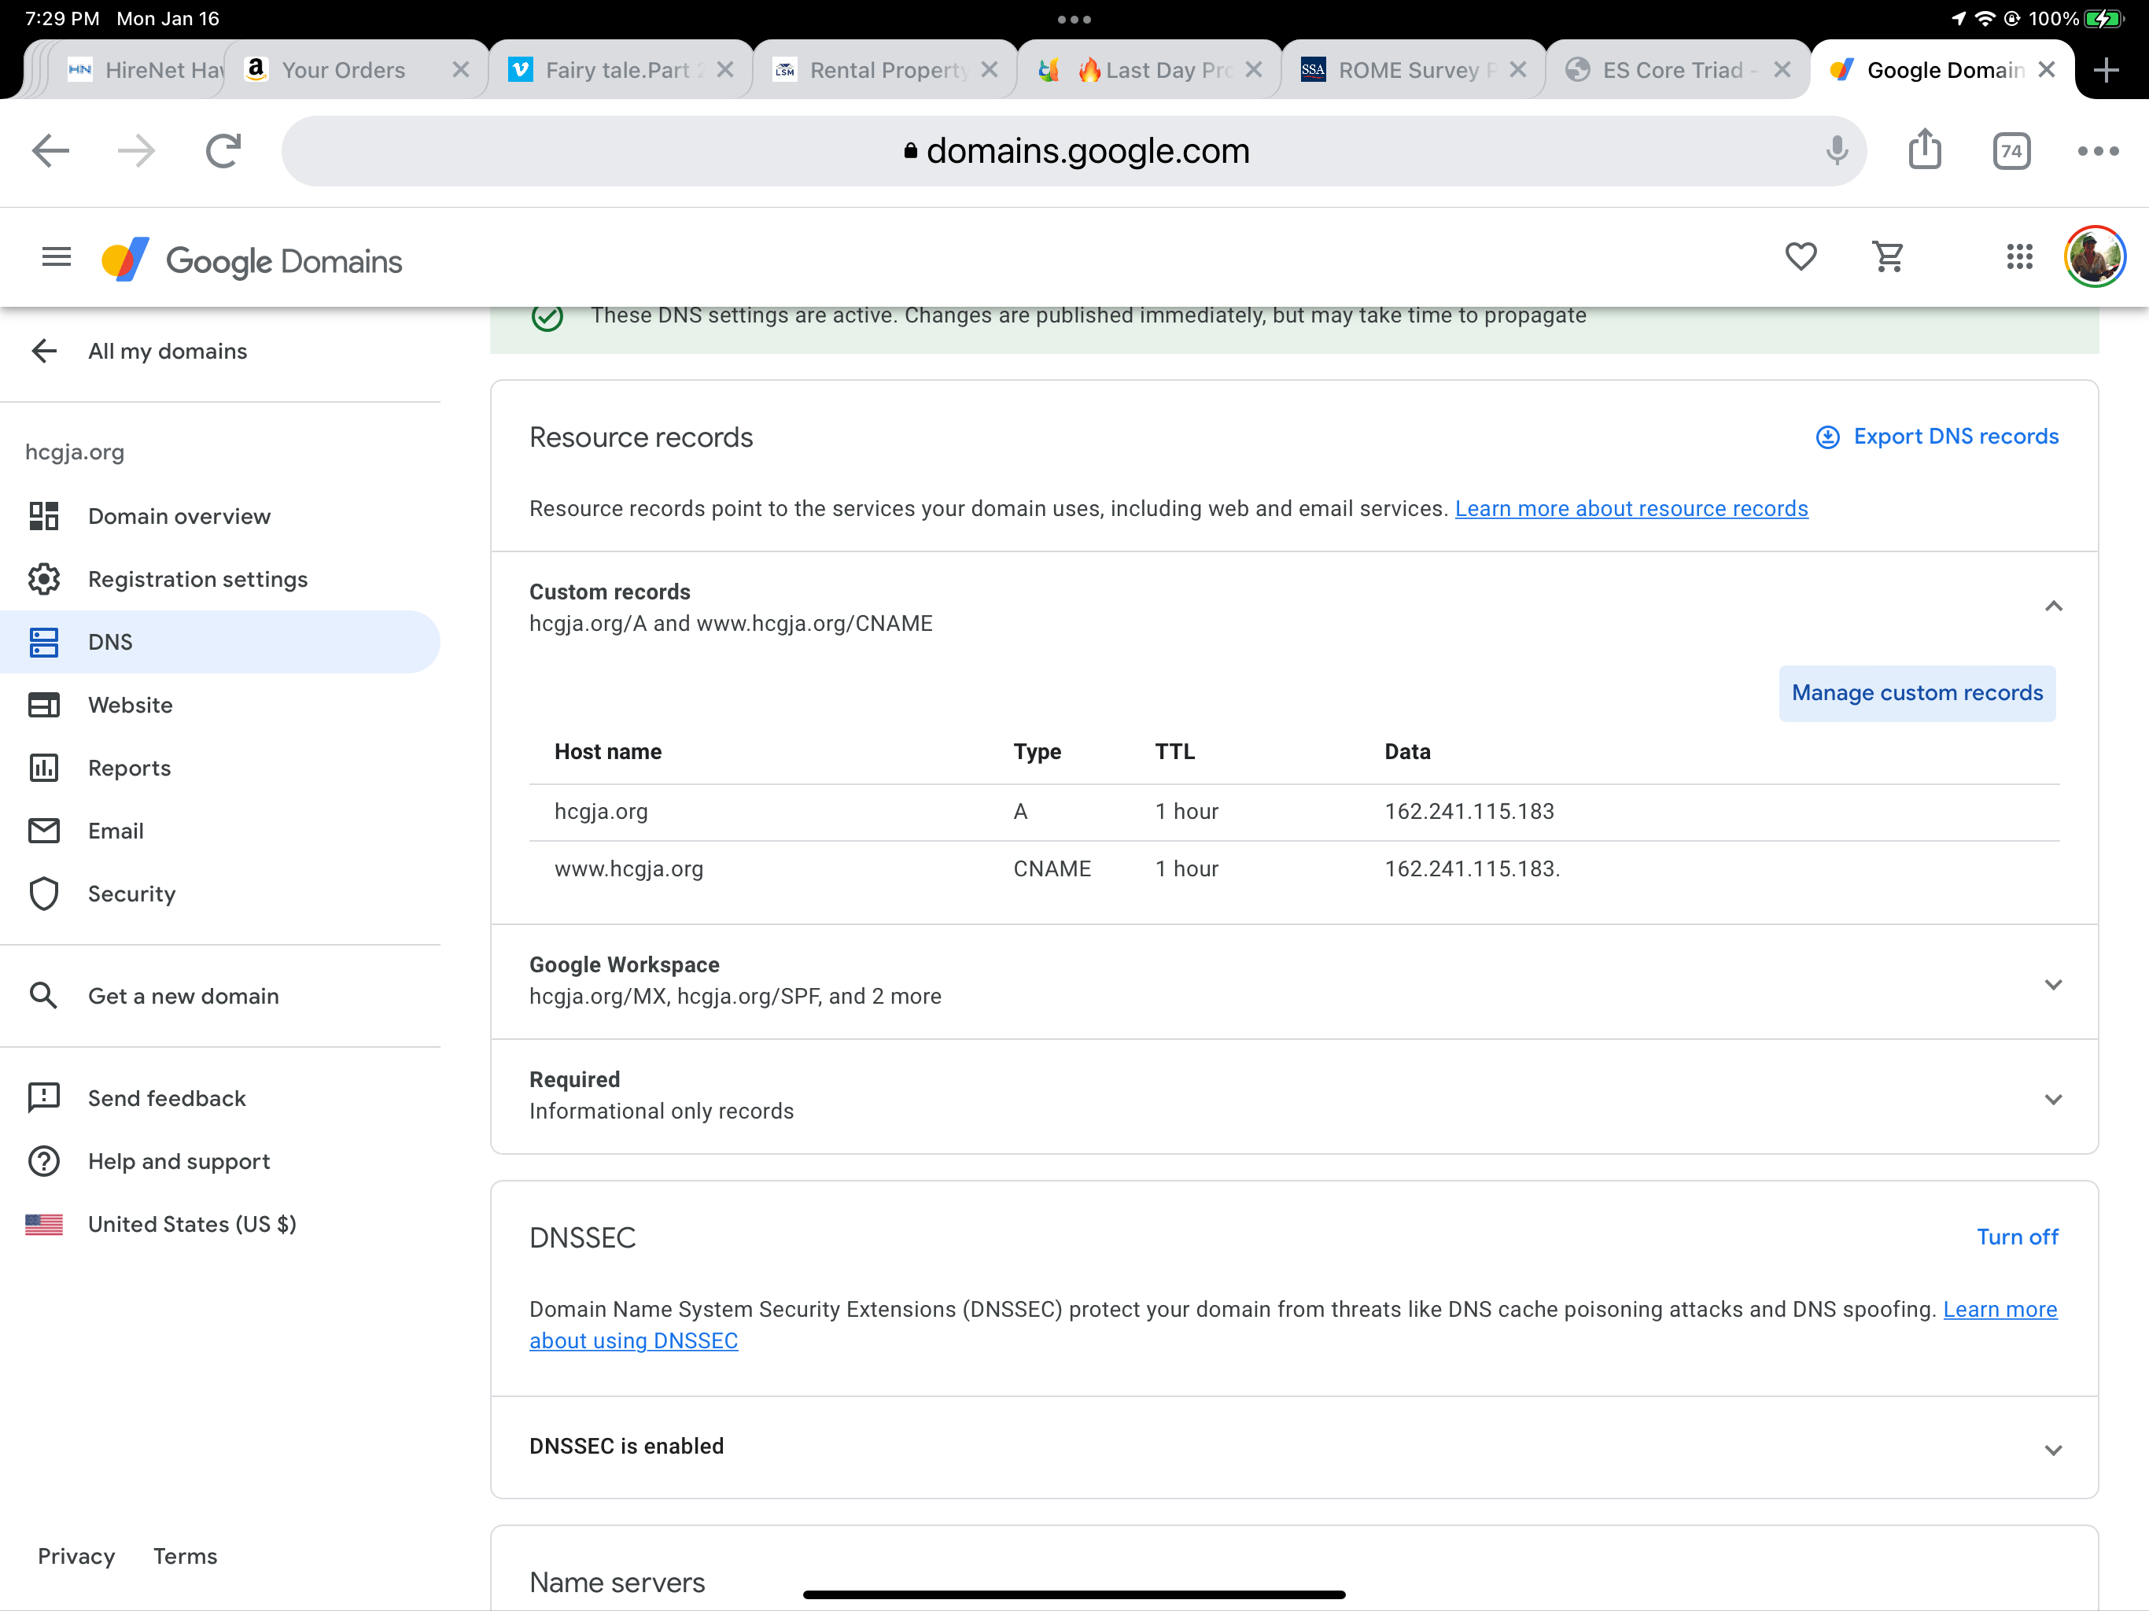Open the Terms link

(x=185, y=1556)
